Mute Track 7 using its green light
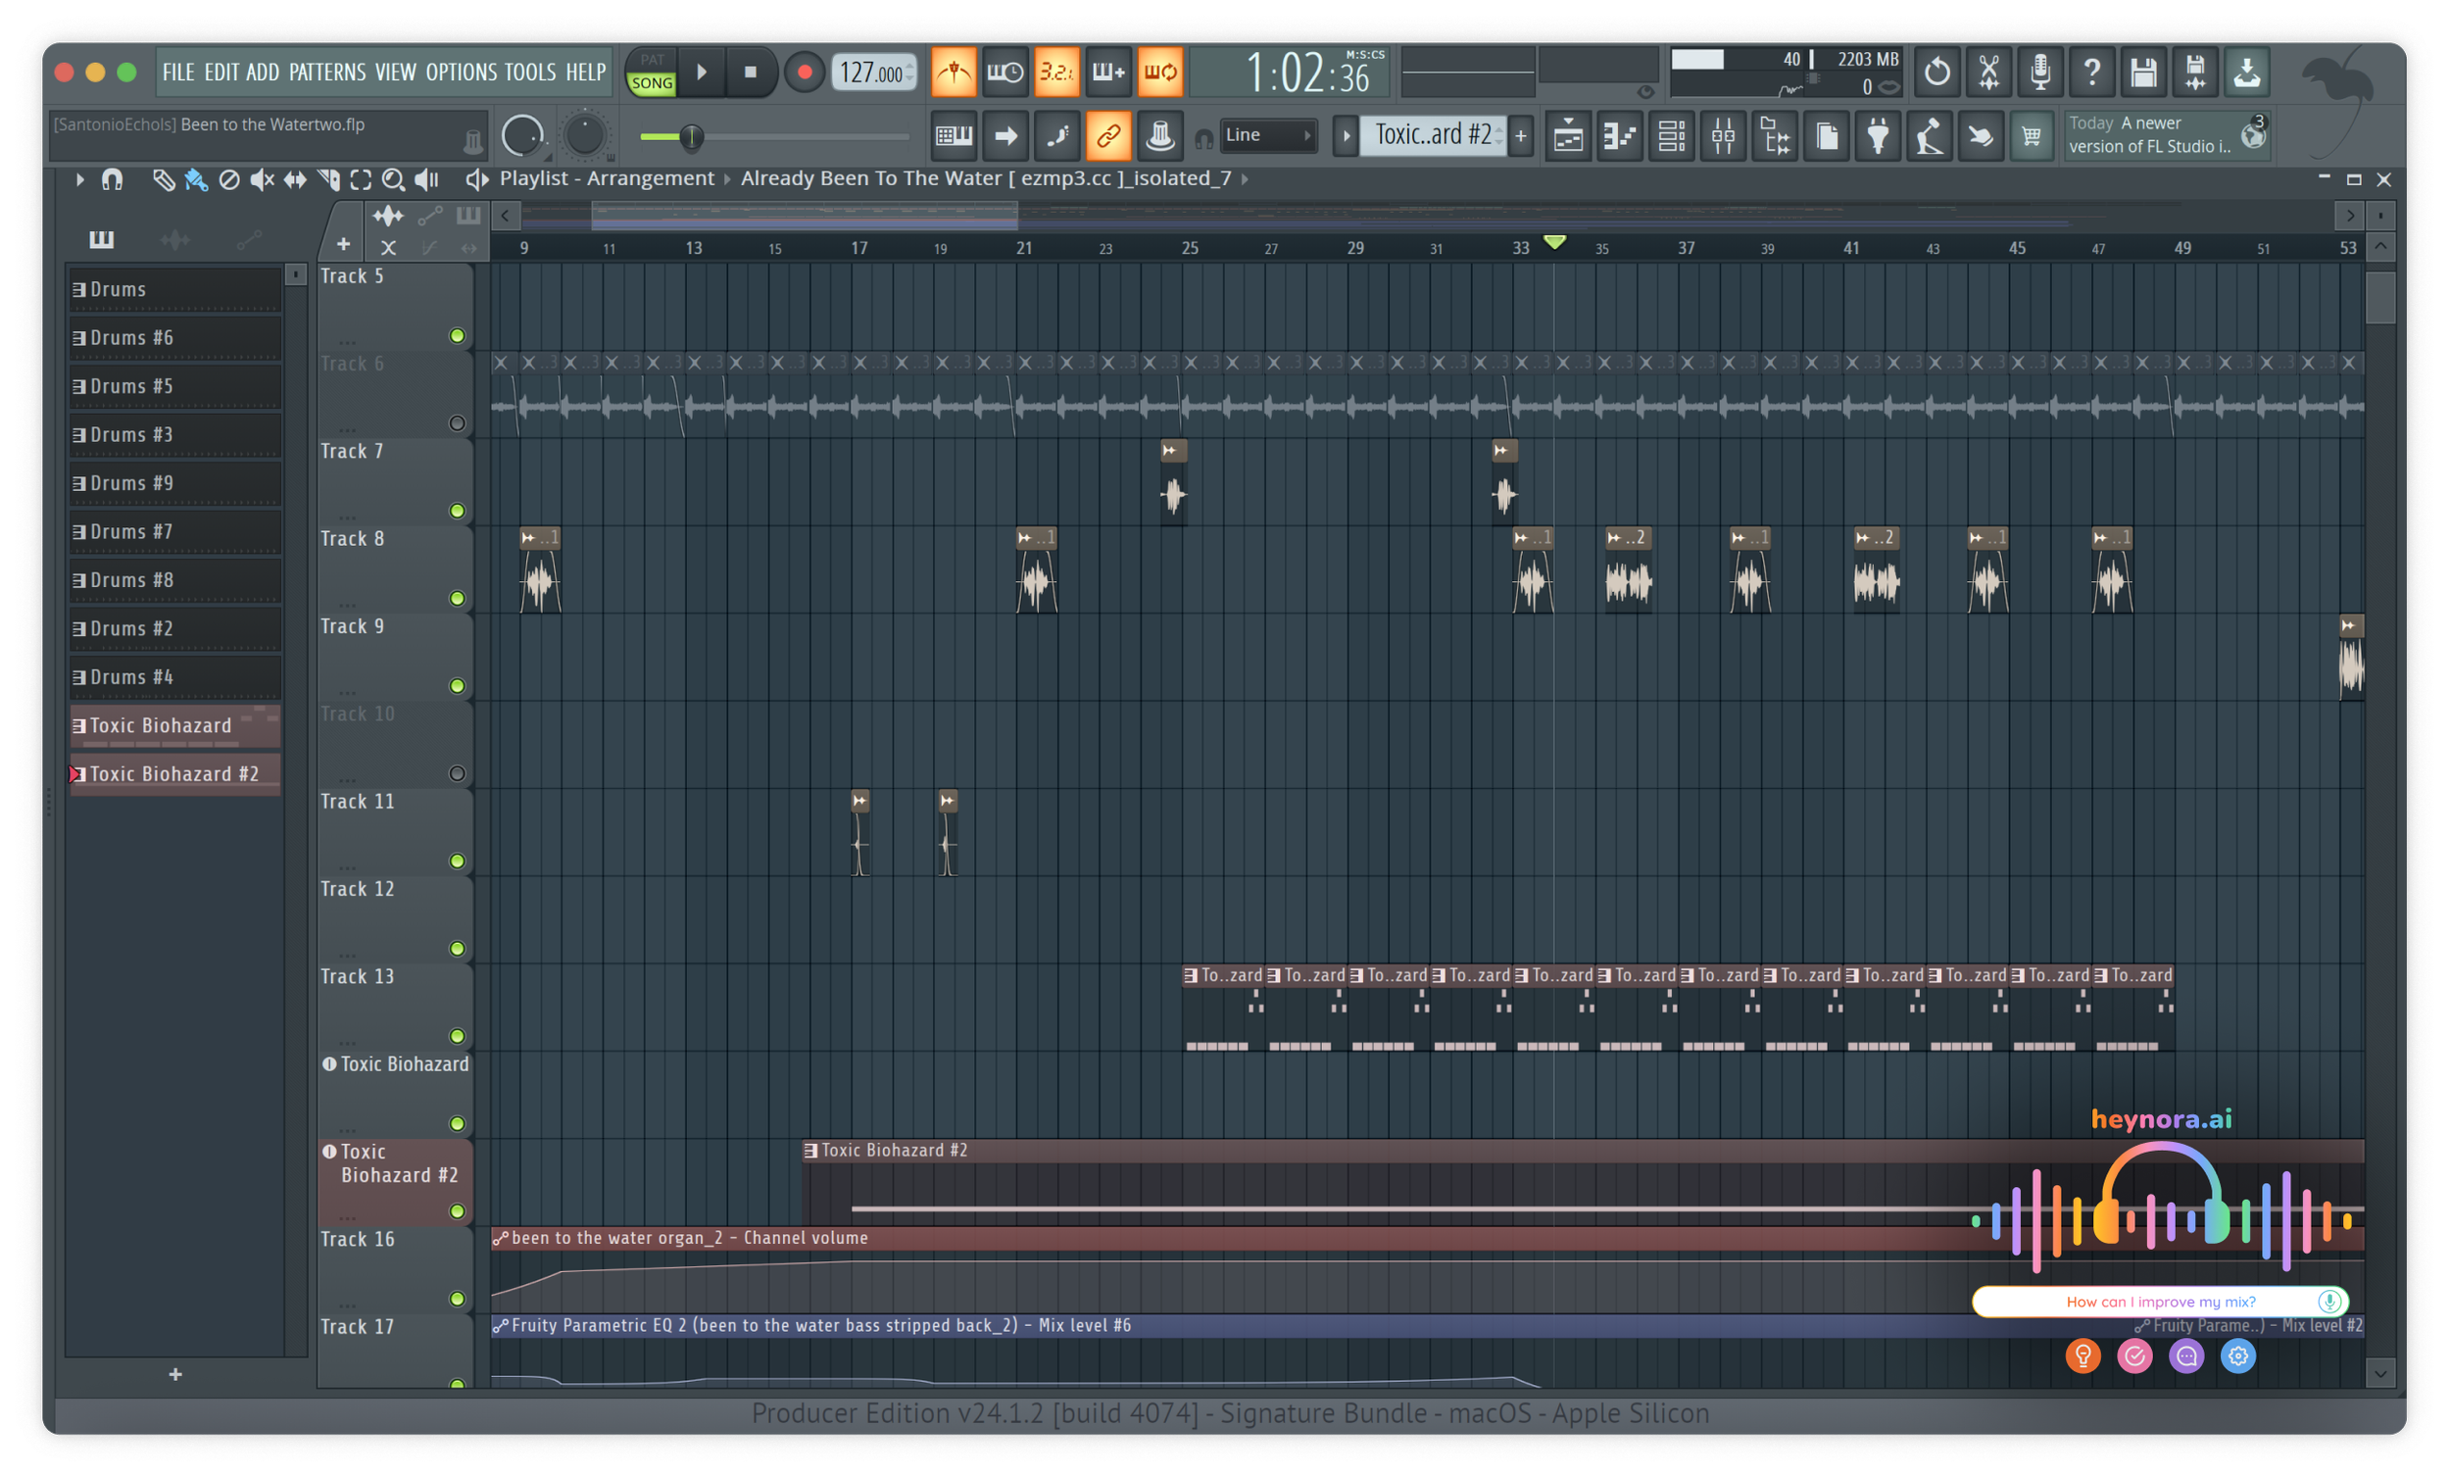The height and width of the screenshot is (1478, 2450). click(457, 512)
